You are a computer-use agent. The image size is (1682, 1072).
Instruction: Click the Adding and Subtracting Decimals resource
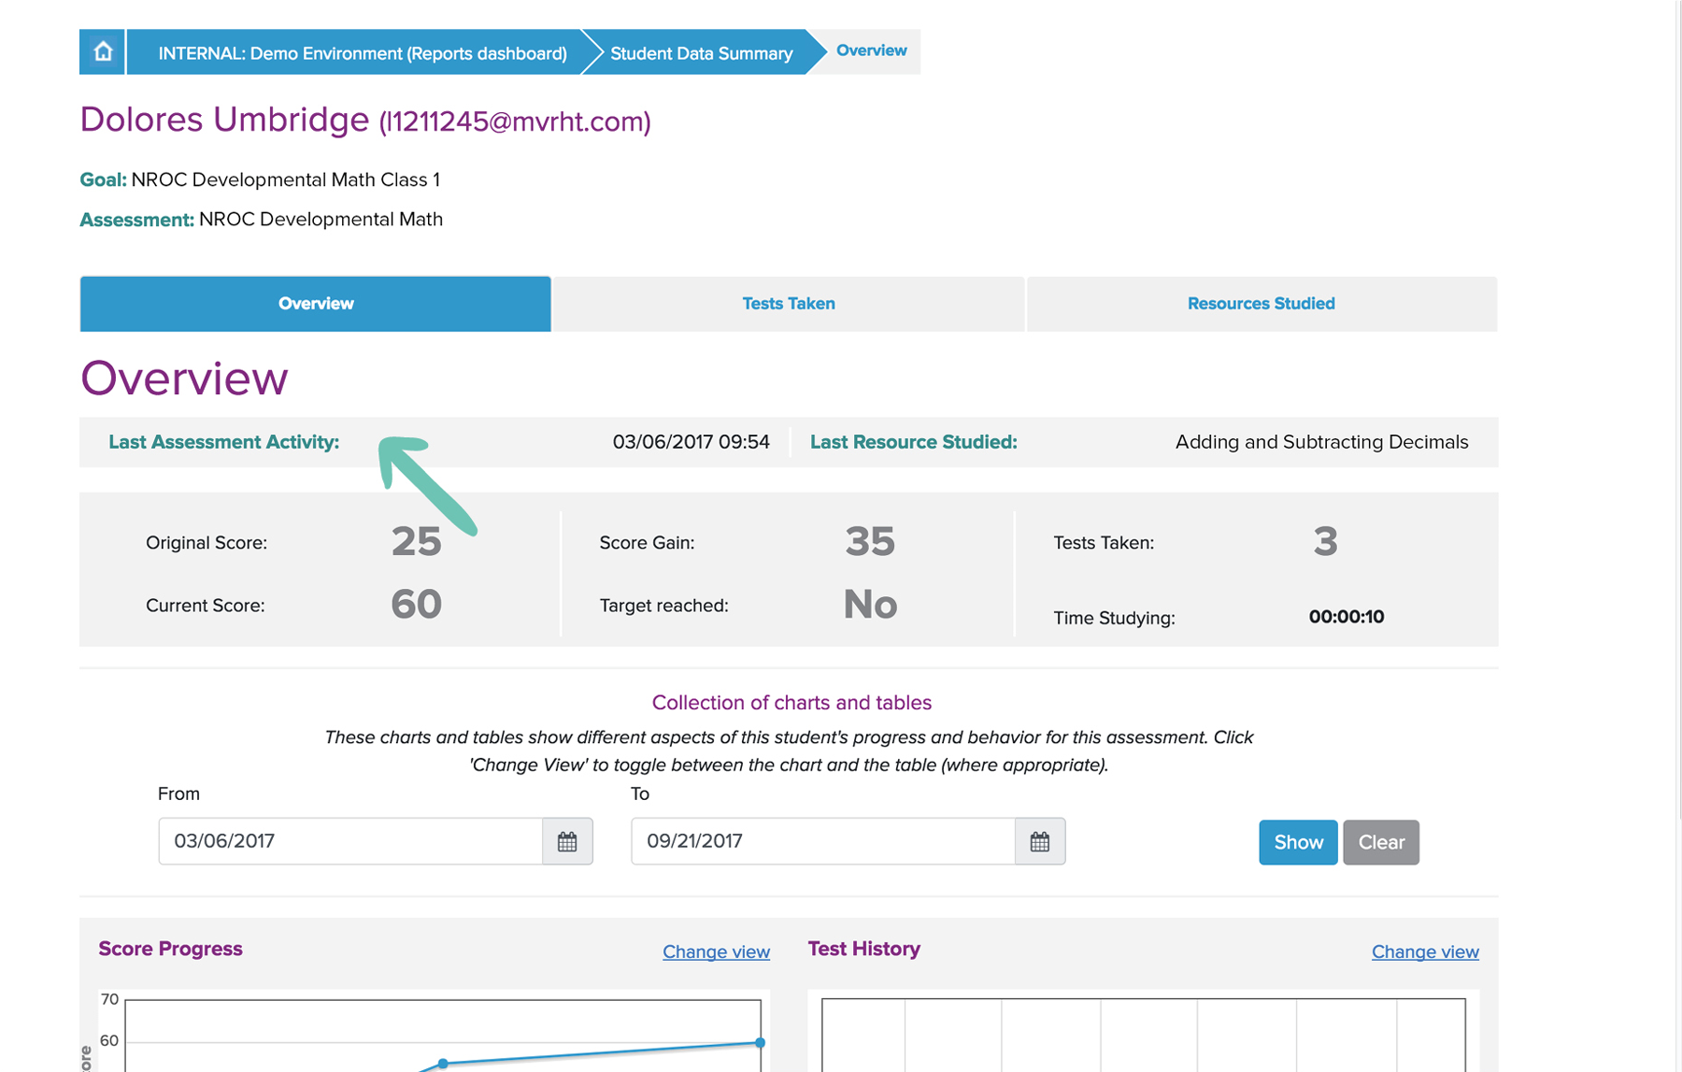click(x=1321, y=442)
